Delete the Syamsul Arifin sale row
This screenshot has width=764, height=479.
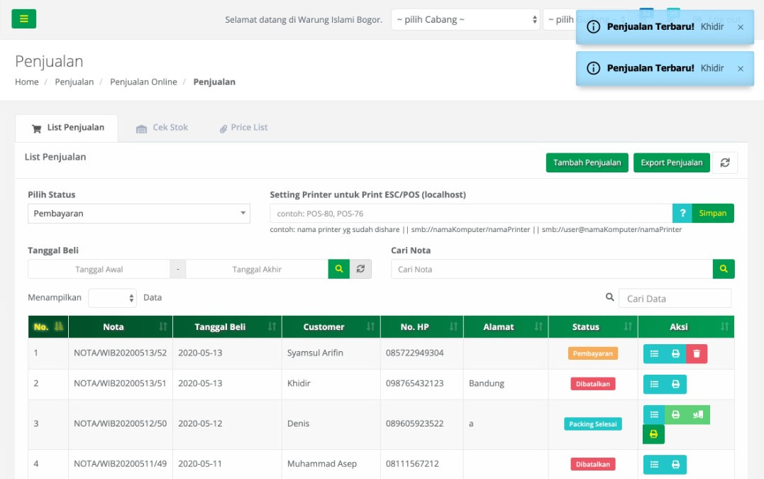(x=697, y=353)
